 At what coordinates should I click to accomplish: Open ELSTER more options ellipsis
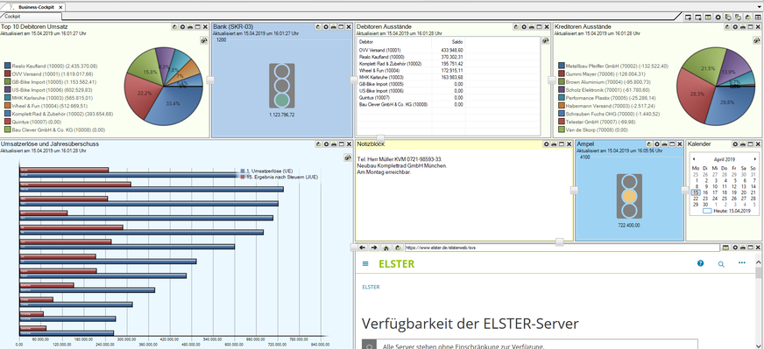click(x=742, y=263)
